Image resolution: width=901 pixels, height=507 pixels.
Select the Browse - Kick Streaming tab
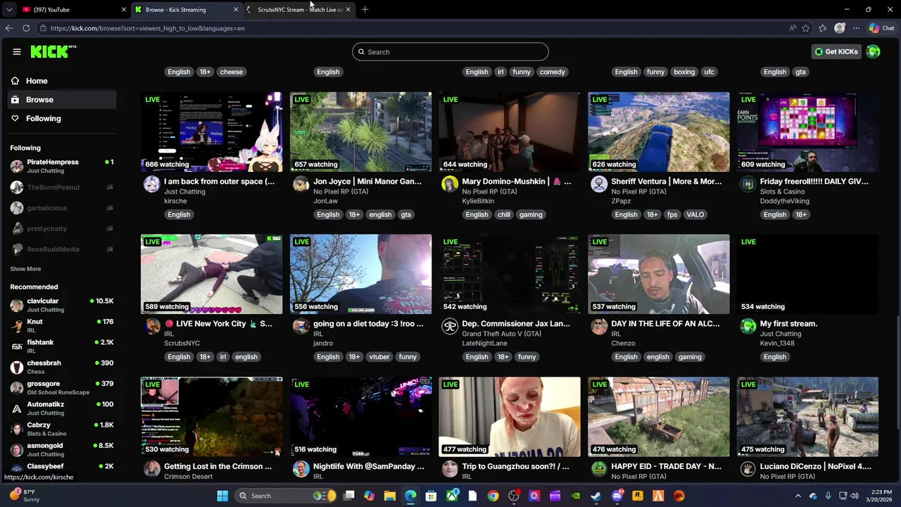(x=187, y=9)
